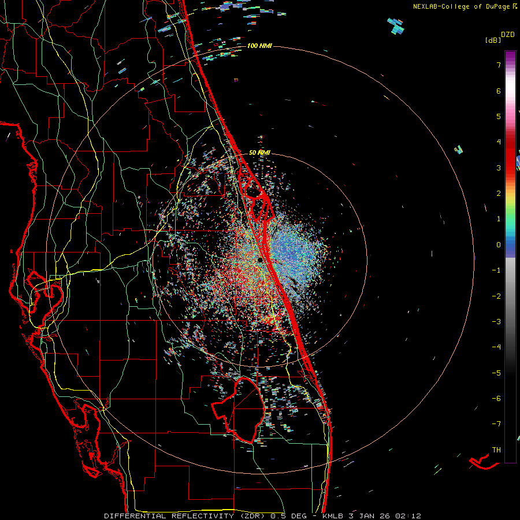
Task: Click the -7 scale value
Action: (496, 424)
